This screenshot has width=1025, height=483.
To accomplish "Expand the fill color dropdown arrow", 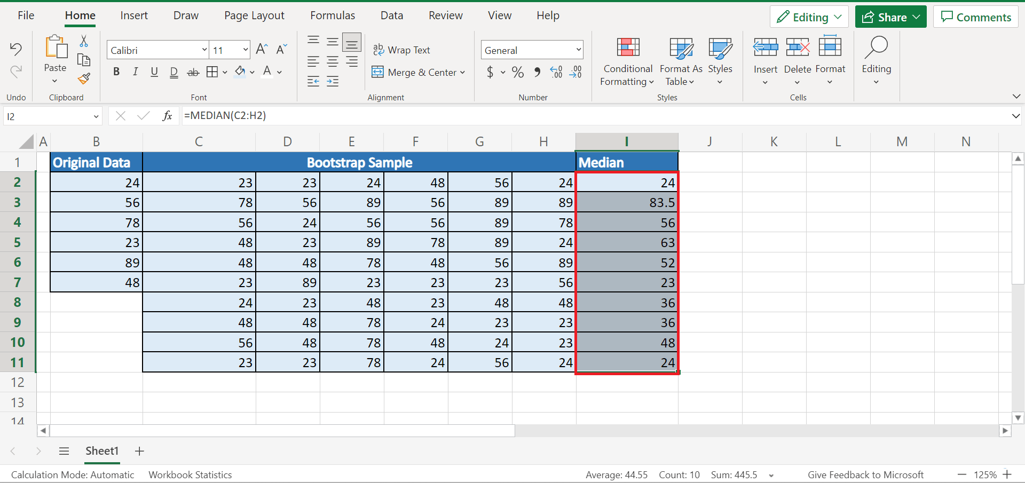I will (252, 72).
